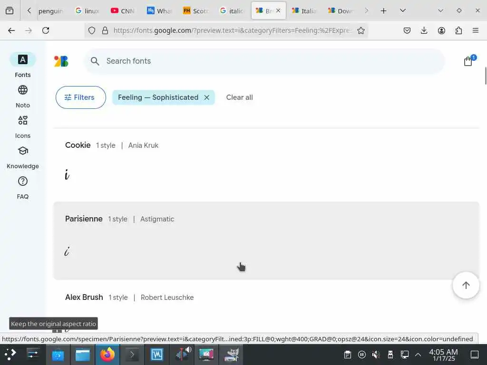Click the fonts.google.com URL bar
The width and height of the screenshot is (487, 365).
coord(232,30)
